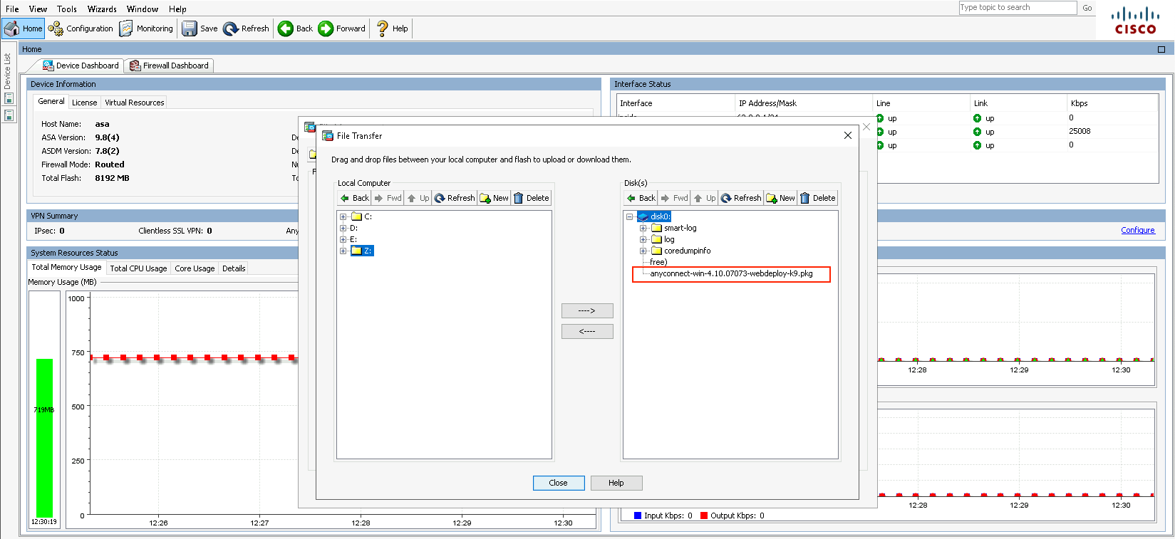
Task: Open Configuration from the main toolbar
Action: click(56, 28)
